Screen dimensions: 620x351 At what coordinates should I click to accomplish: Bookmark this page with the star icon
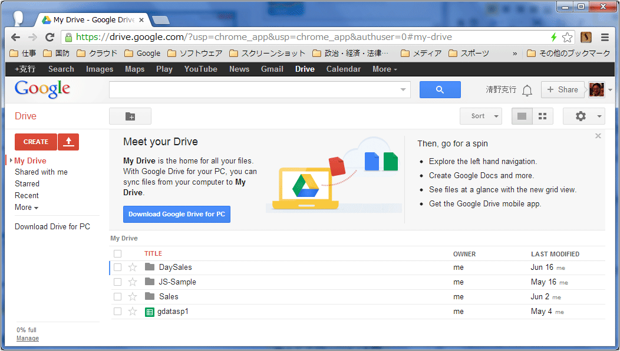pos(568,37)
